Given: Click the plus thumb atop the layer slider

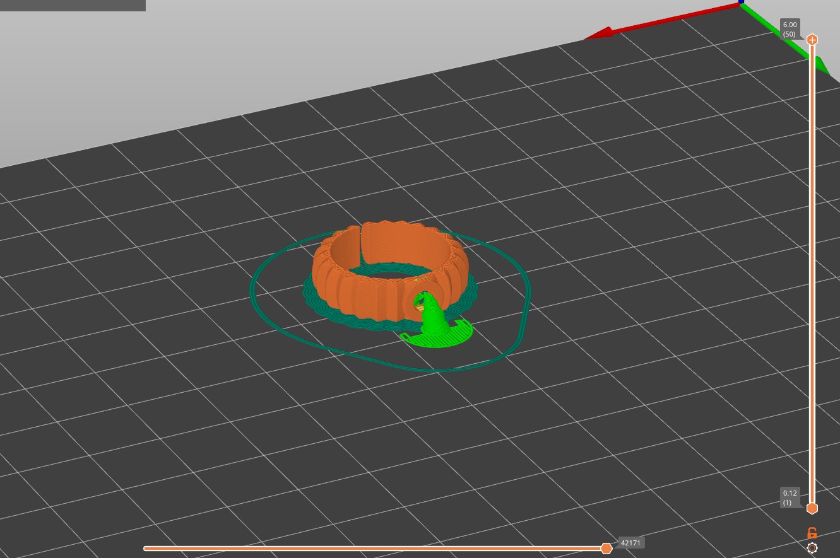Looking at the screenshot, I should click(812, 40).
